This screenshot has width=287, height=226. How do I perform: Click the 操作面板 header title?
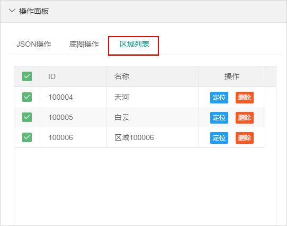pos(34,11)
